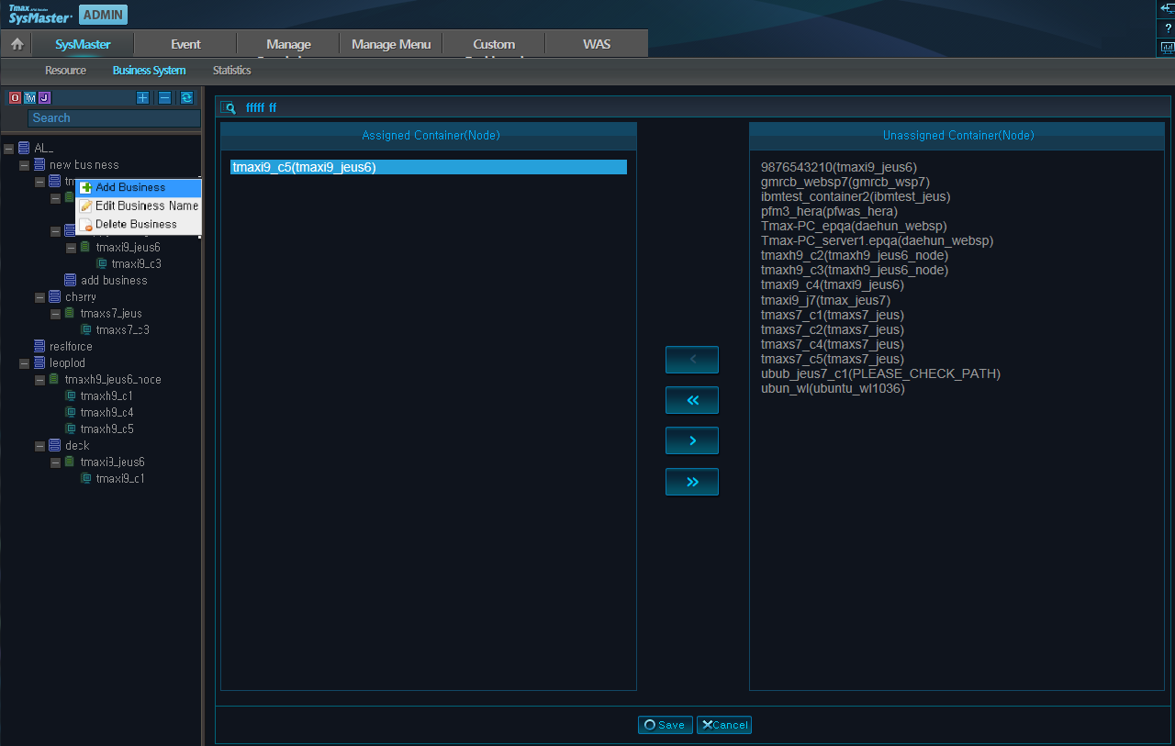
Task: Open the WAS tab
Action: pyautogui.click(x=597, y=44)
